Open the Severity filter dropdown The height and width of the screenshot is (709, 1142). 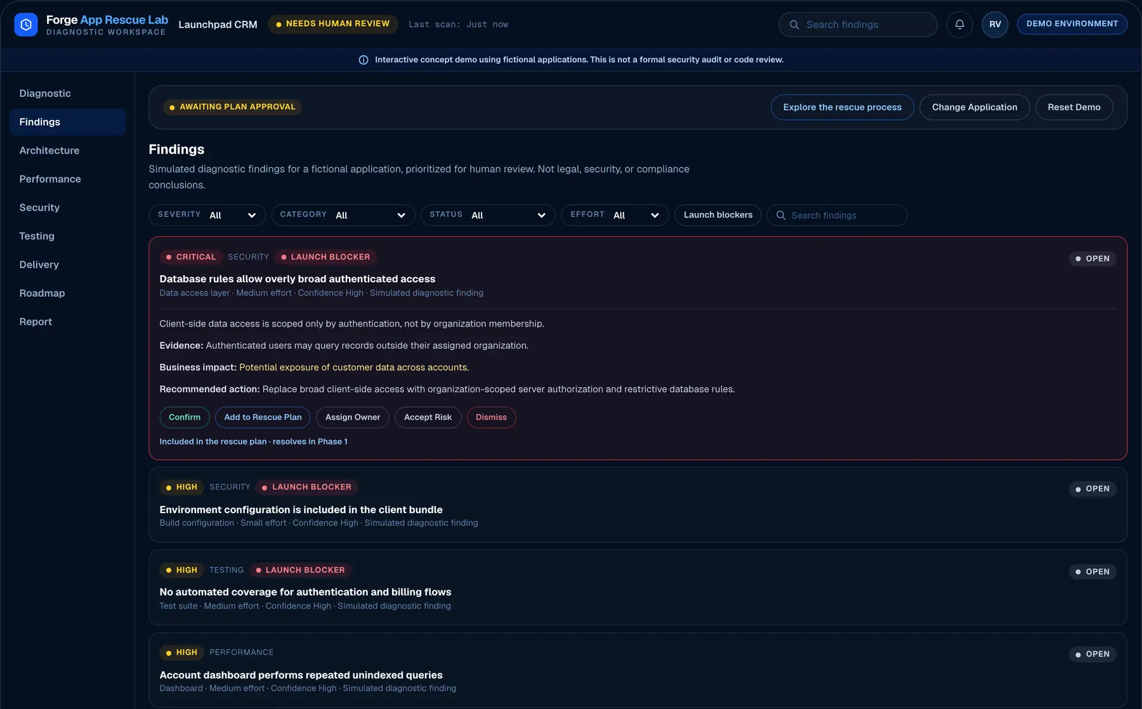[207, 215]
